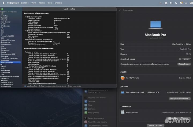The width and height of the screenshot is (193, 127).
Task: Select Хранилище in the System Information sidebar
Action: point(5,60)
